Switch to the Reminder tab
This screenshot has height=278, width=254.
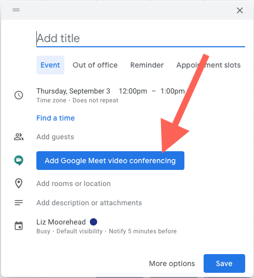click(147, 65)
